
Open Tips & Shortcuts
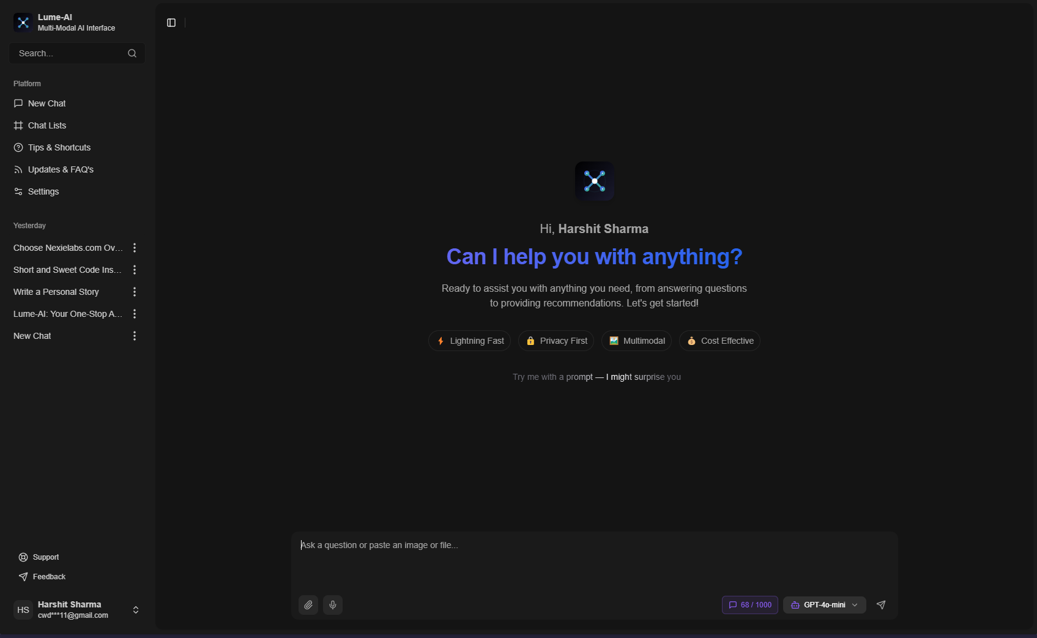[x=77, y=147]
